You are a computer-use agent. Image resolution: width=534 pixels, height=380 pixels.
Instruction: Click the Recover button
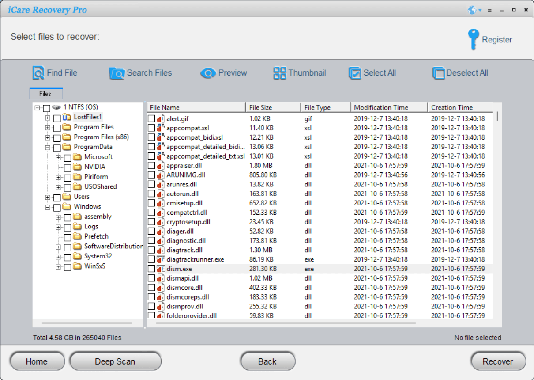(x=498, y=361)
